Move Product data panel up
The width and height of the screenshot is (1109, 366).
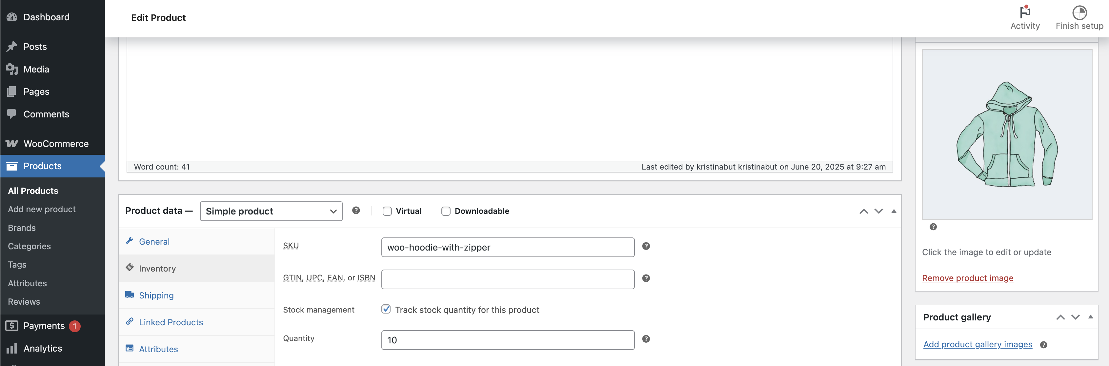click(x=864, y=212)
